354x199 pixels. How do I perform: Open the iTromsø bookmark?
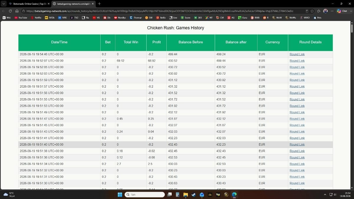[136, 18]
